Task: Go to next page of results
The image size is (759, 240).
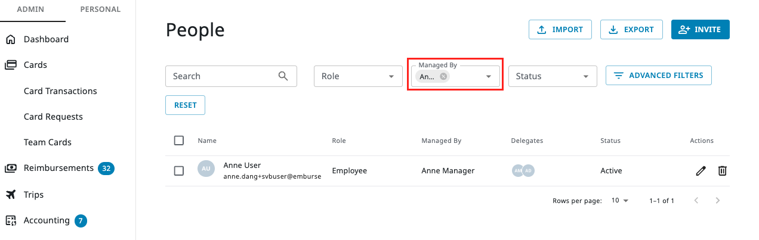Action: pyautogui.click(x=718, y=201)
